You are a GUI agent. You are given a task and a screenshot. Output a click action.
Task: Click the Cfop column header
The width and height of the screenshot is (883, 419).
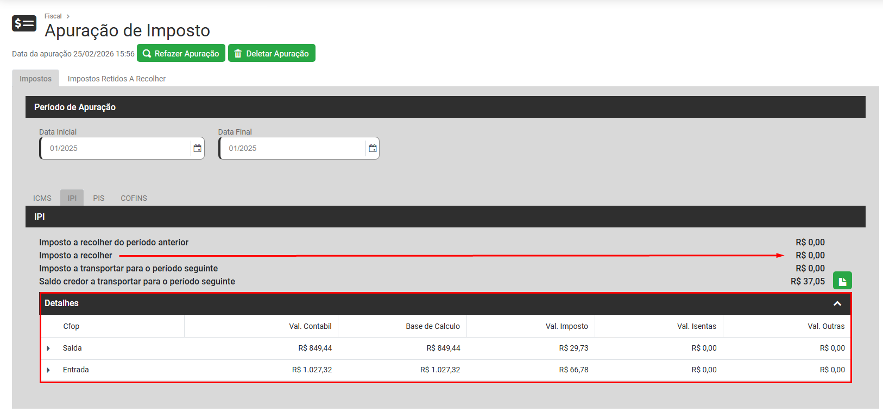click(x=71, y=326)
